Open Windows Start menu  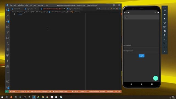(x=2, y=97)
